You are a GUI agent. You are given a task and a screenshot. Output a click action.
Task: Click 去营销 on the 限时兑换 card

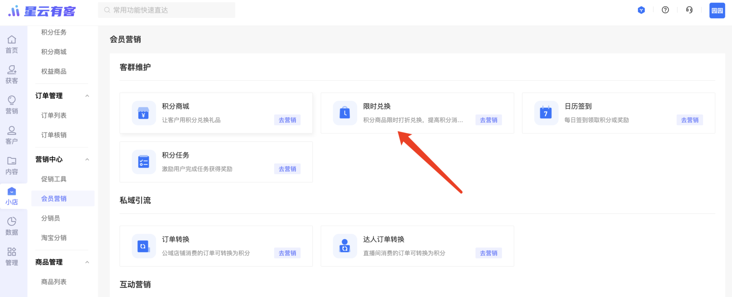click(x=488, y=120)
